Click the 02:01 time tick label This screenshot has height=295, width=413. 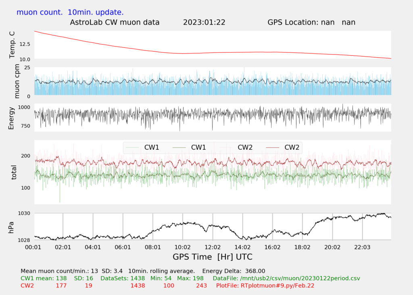63,247
